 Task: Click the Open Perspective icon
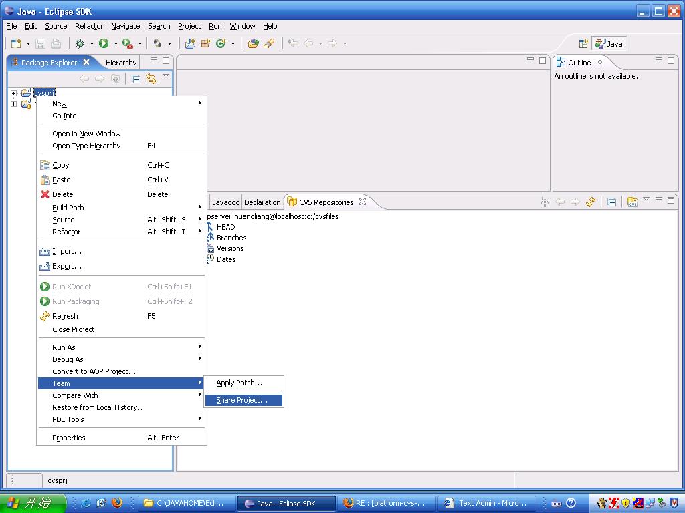(583, 43)
